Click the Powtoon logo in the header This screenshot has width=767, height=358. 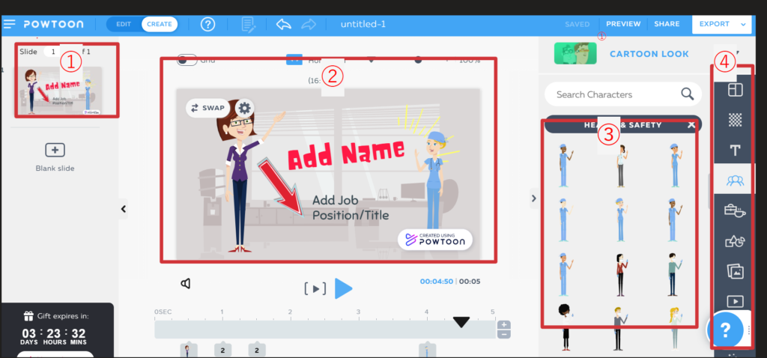click(53, 24)
